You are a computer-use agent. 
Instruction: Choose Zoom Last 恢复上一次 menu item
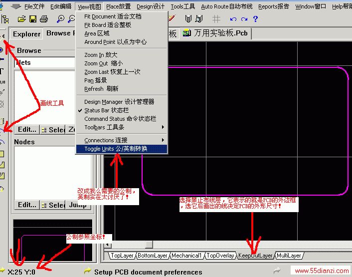coord(122,72)
